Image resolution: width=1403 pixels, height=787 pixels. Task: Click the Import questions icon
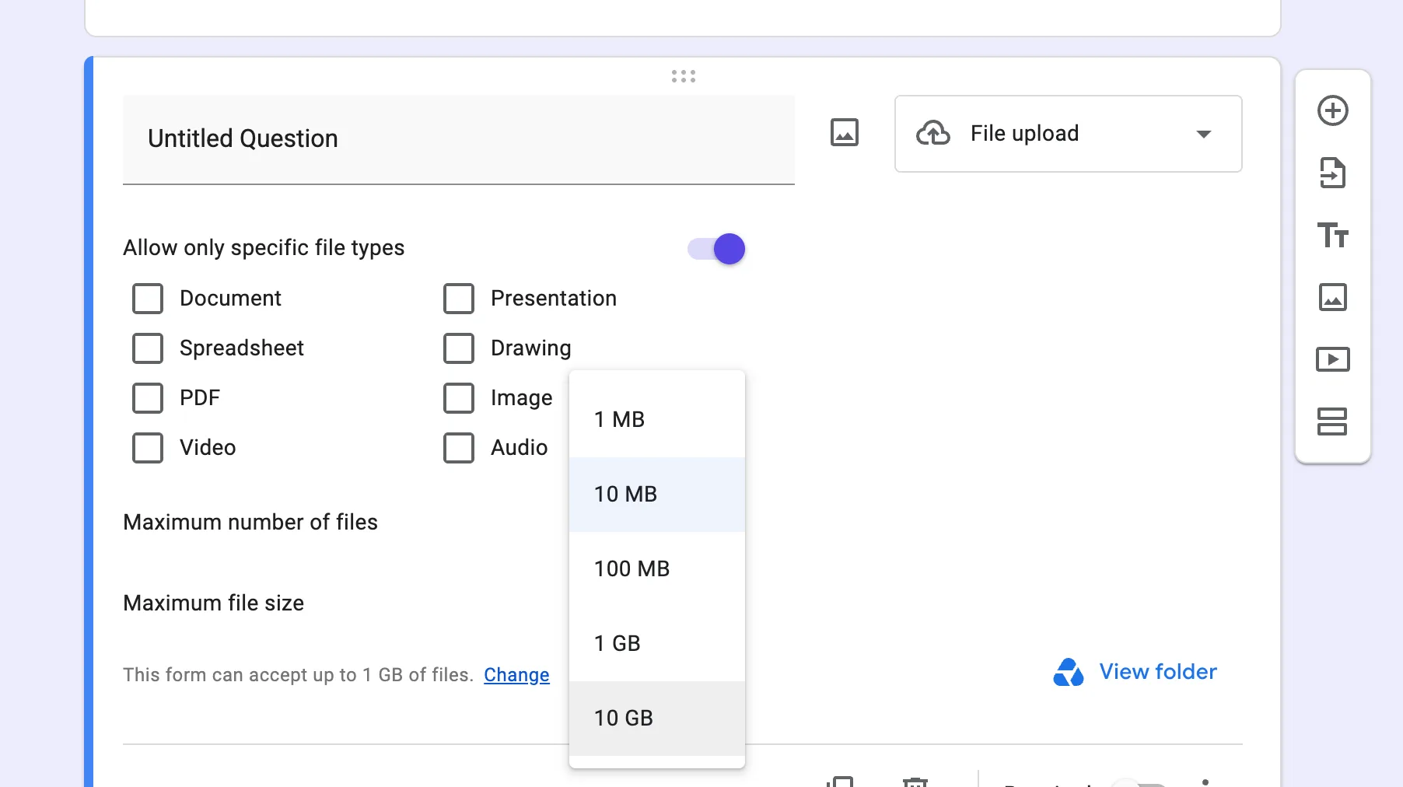[1332, 173]
